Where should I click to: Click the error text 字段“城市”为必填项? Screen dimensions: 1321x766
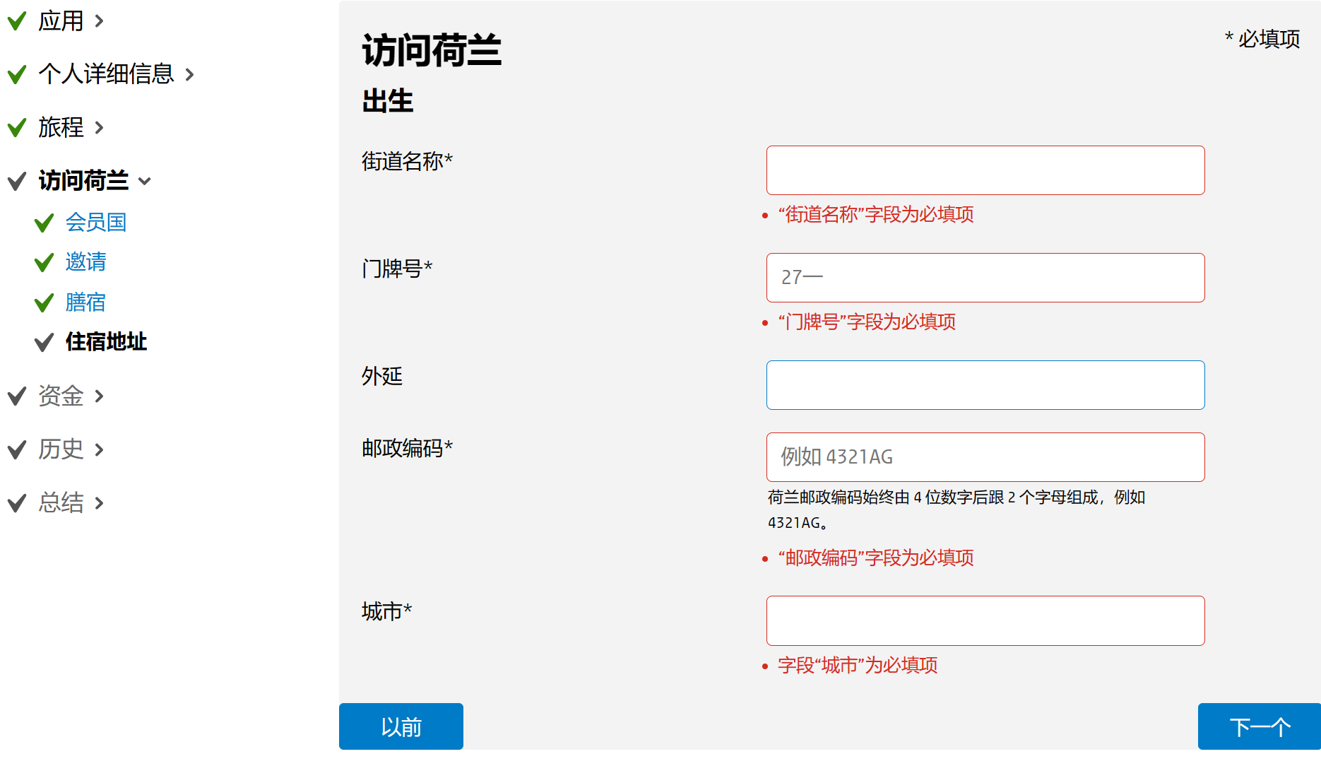point(858,666)
